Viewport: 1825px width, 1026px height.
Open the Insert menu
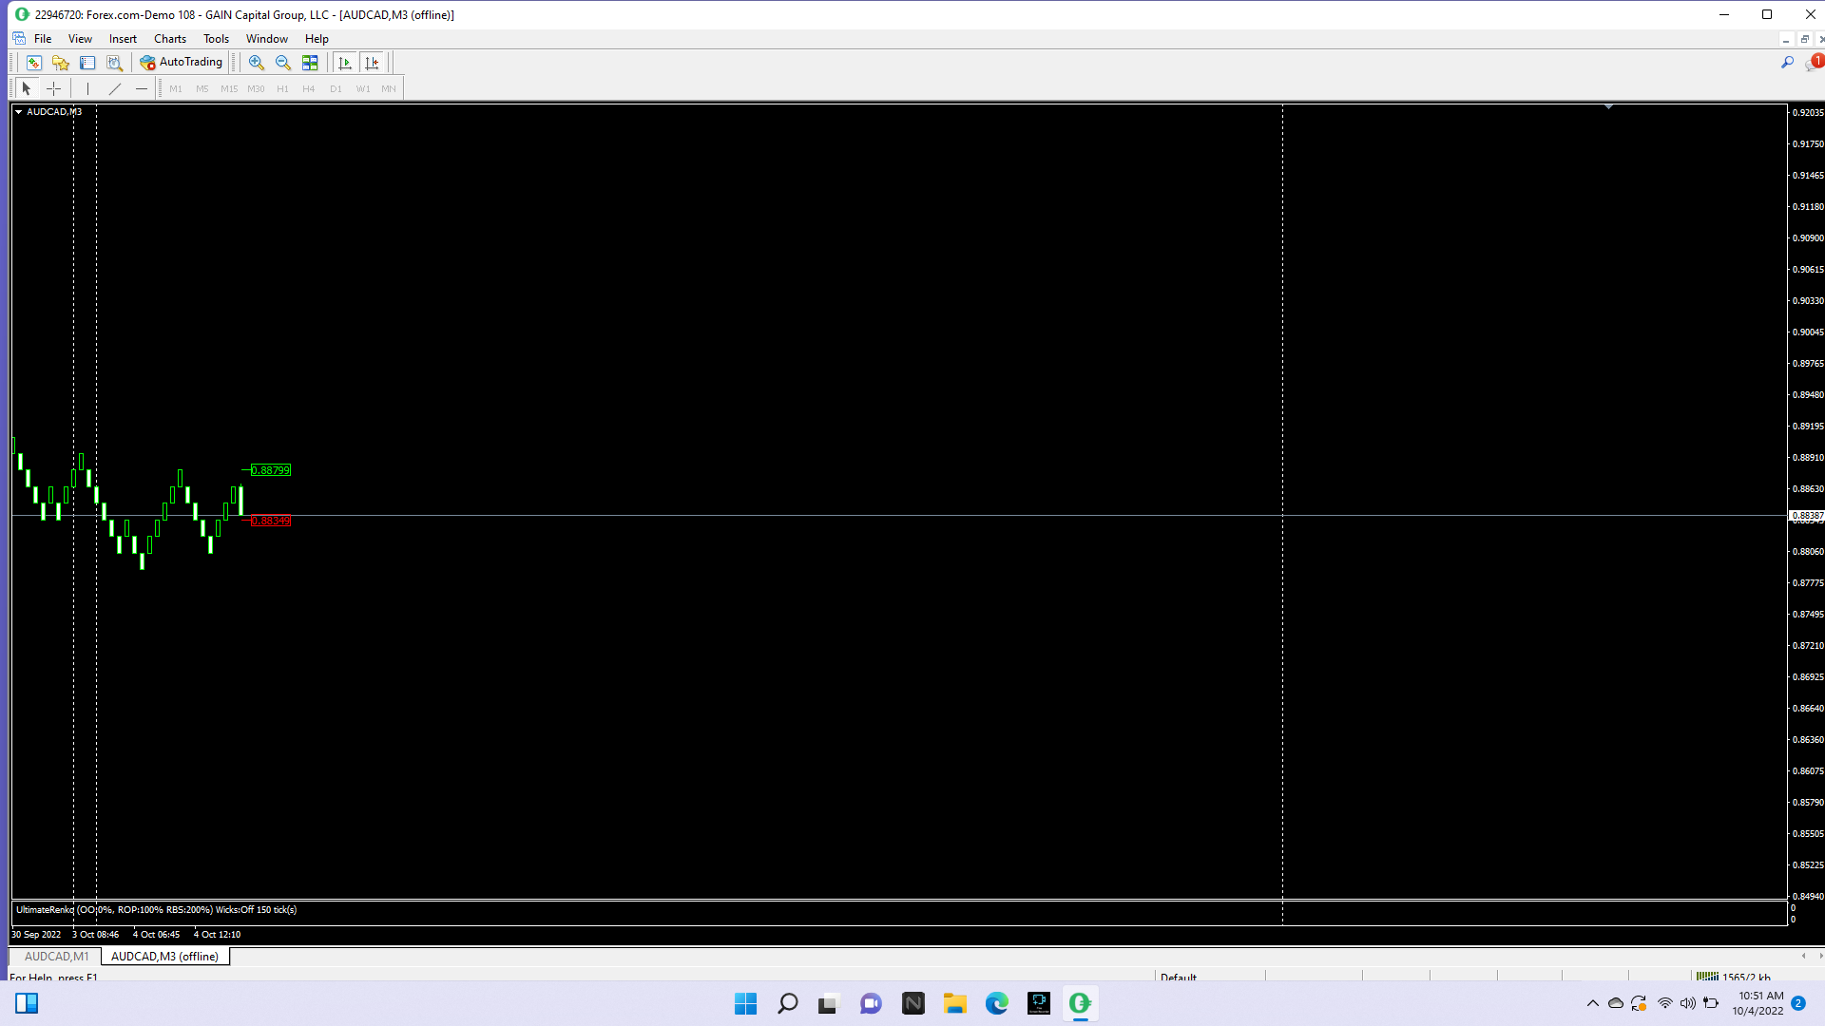[x=123, y=39]
